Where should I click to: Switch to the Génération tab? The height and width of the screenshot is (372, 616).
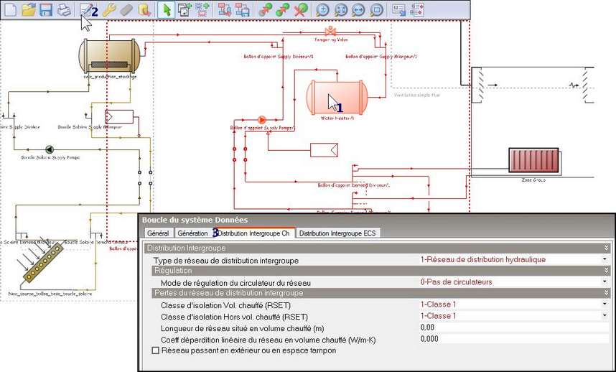(x=192, y=233)
